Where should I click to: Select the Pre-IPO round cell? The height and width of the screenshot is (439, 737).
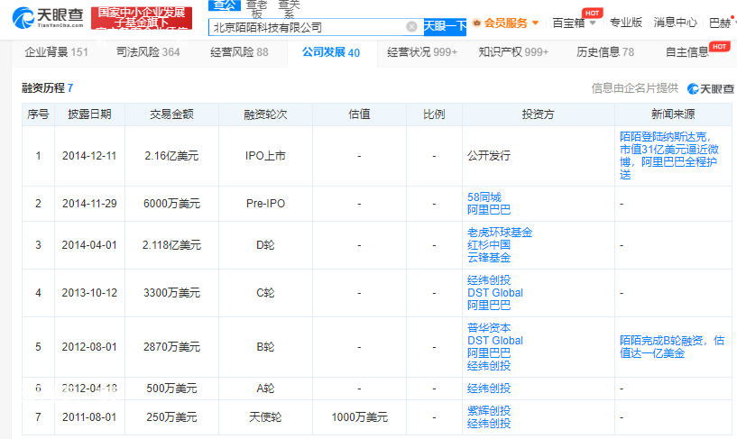[265, 204]
